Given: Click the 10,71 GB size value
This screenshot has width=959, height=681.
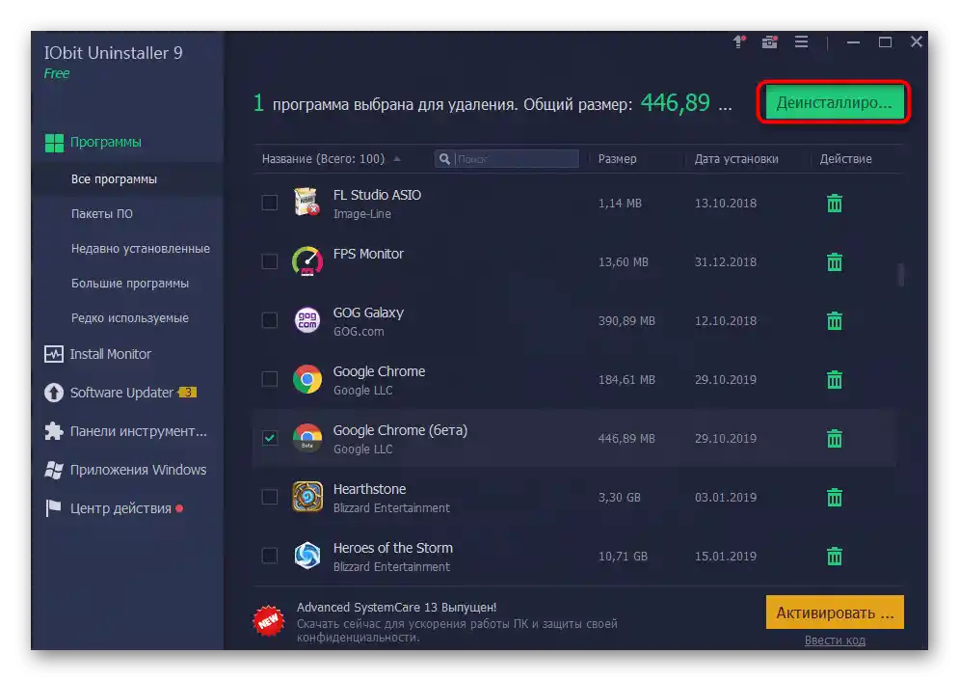Looking at the screenshot, I should [623, 556].
